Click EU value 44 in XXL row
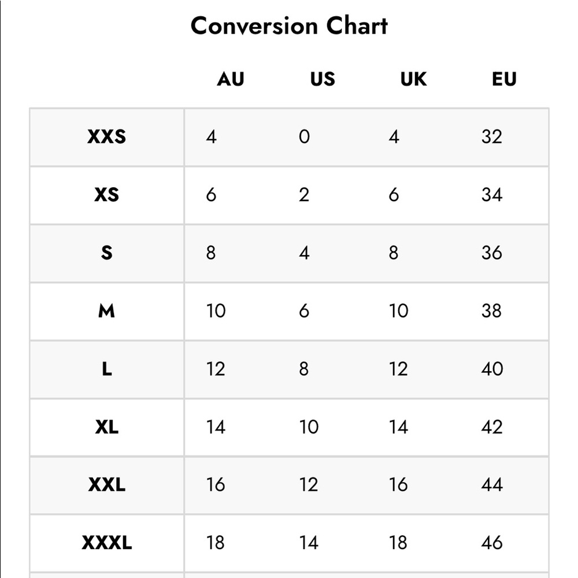Screen dimensions: 578x578 [492, 484]
